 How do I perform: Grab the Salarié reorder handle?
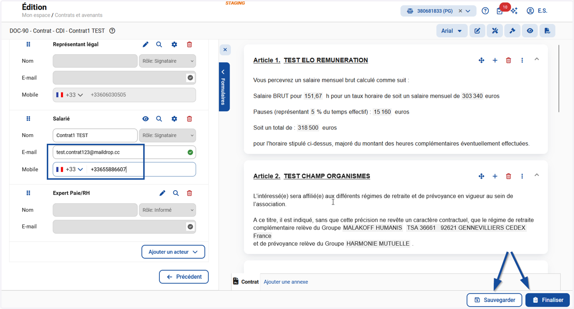tap(28, 118)
